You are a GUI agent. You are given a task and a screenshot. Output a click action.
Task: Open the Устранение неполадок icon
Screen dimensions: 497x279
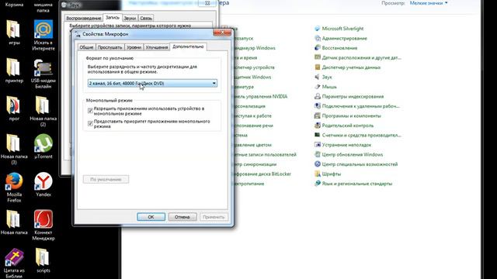318,145
